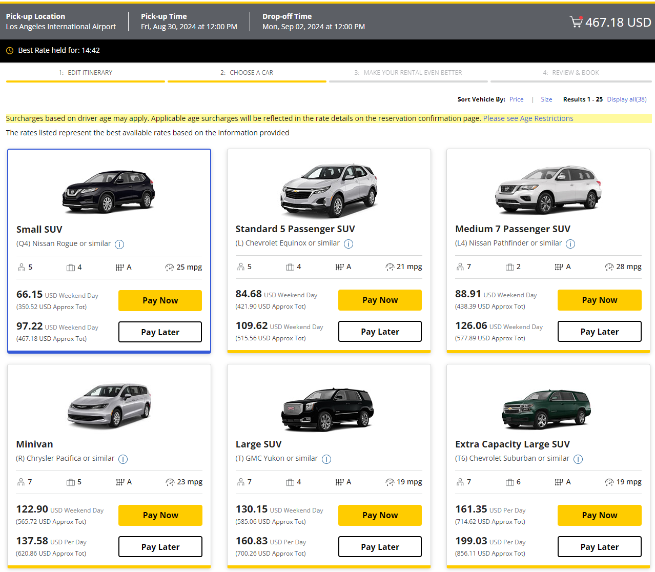
Task: Click the Medium 7 Passenger SUV title
Action: click(513, 229)
